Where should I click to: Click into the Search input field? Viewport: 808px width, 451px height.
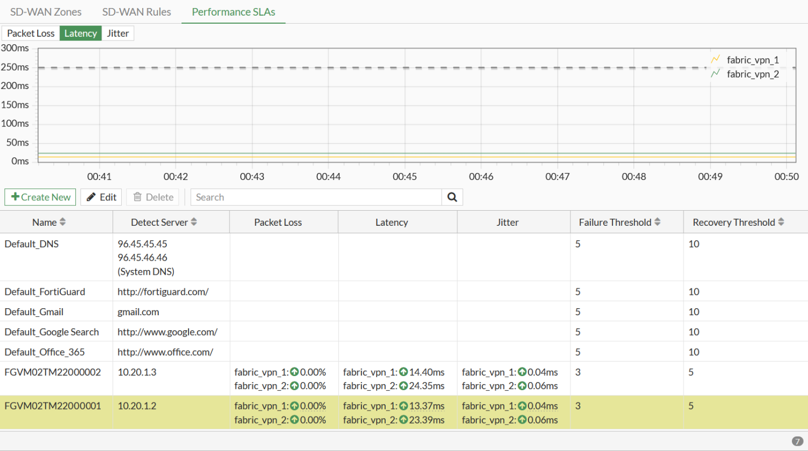click(316, 197)
